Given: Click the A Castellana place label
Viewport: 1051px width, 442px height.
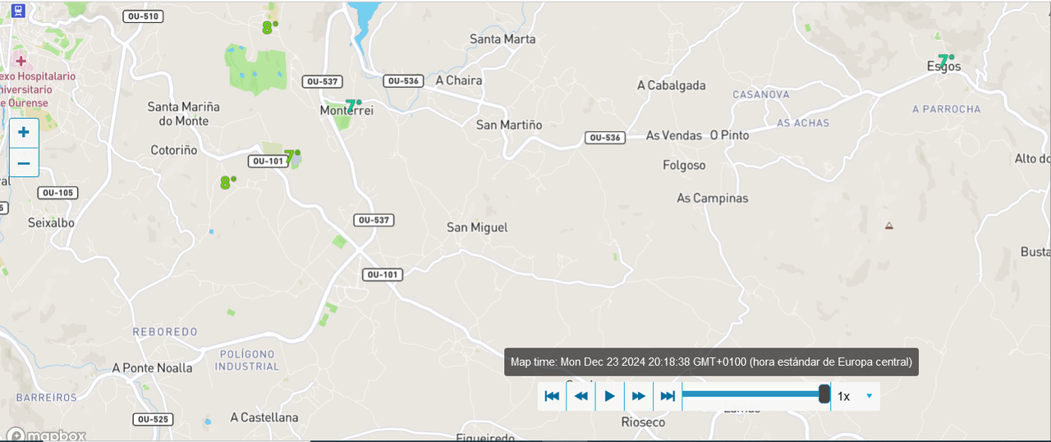Looking at the screenshot, I should pyautogui.click(x=264, y=417).
